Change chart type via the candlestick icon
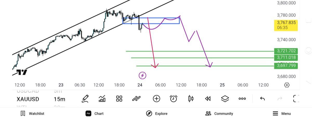This screenshot has height=120, width=312. [x=191, y=99]
